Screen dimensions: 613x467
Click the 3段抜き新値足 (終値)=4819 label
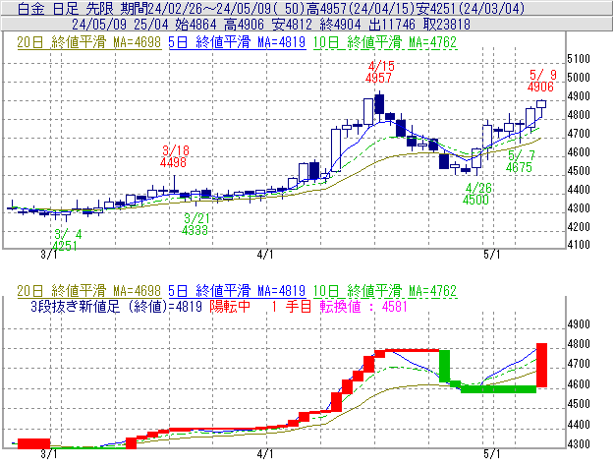116,306
